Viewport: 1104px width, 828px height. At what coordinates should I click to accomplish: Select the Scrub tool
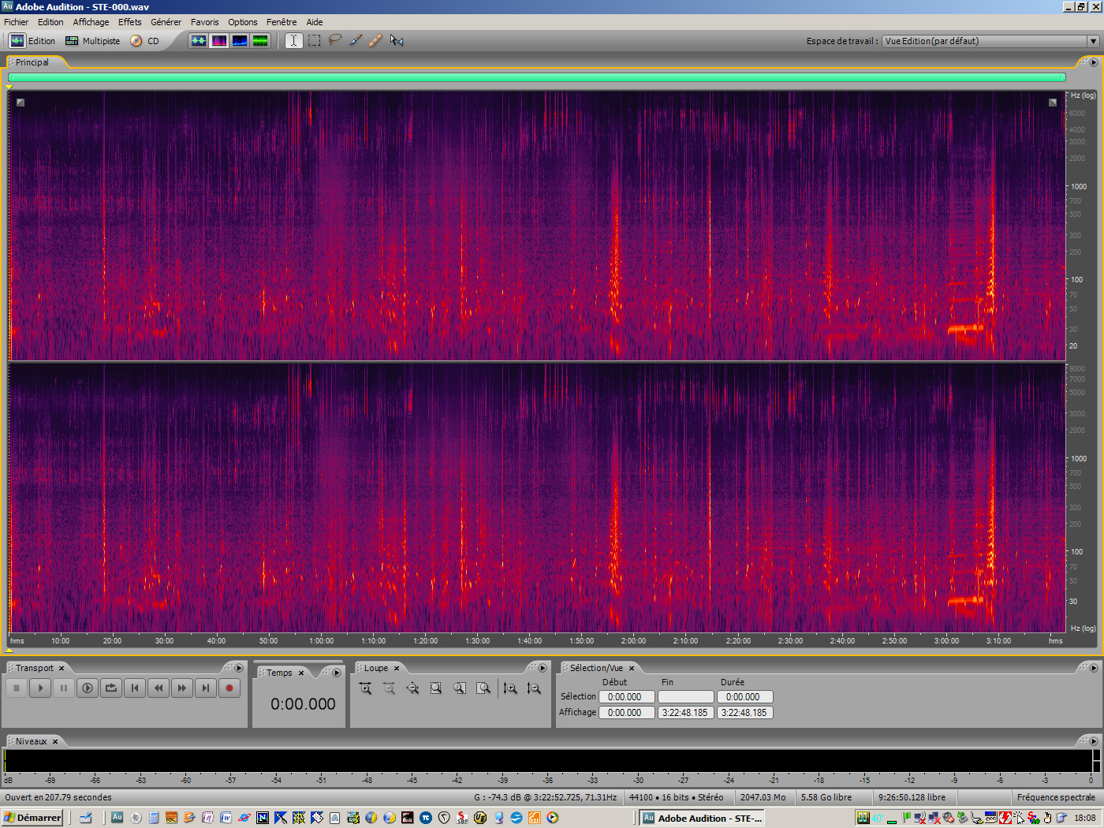click(397, 40)
